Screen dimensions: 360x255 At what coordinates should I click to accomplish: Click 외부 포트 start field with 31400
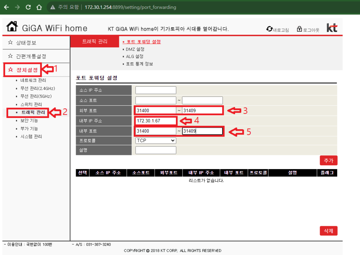click(x=156, y=111)
